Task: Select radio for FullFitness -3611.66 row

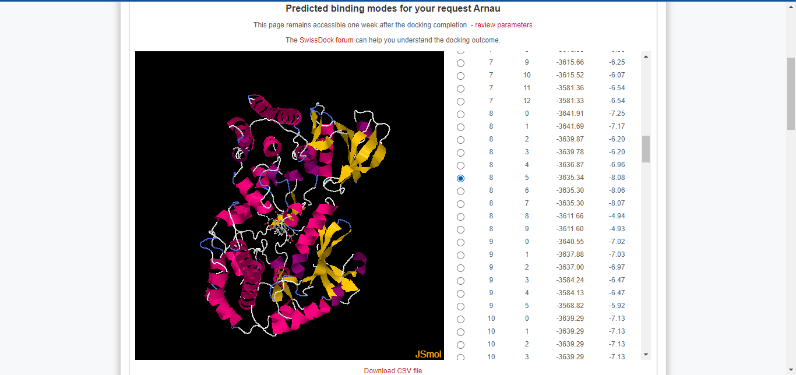Action: [461, 217]
